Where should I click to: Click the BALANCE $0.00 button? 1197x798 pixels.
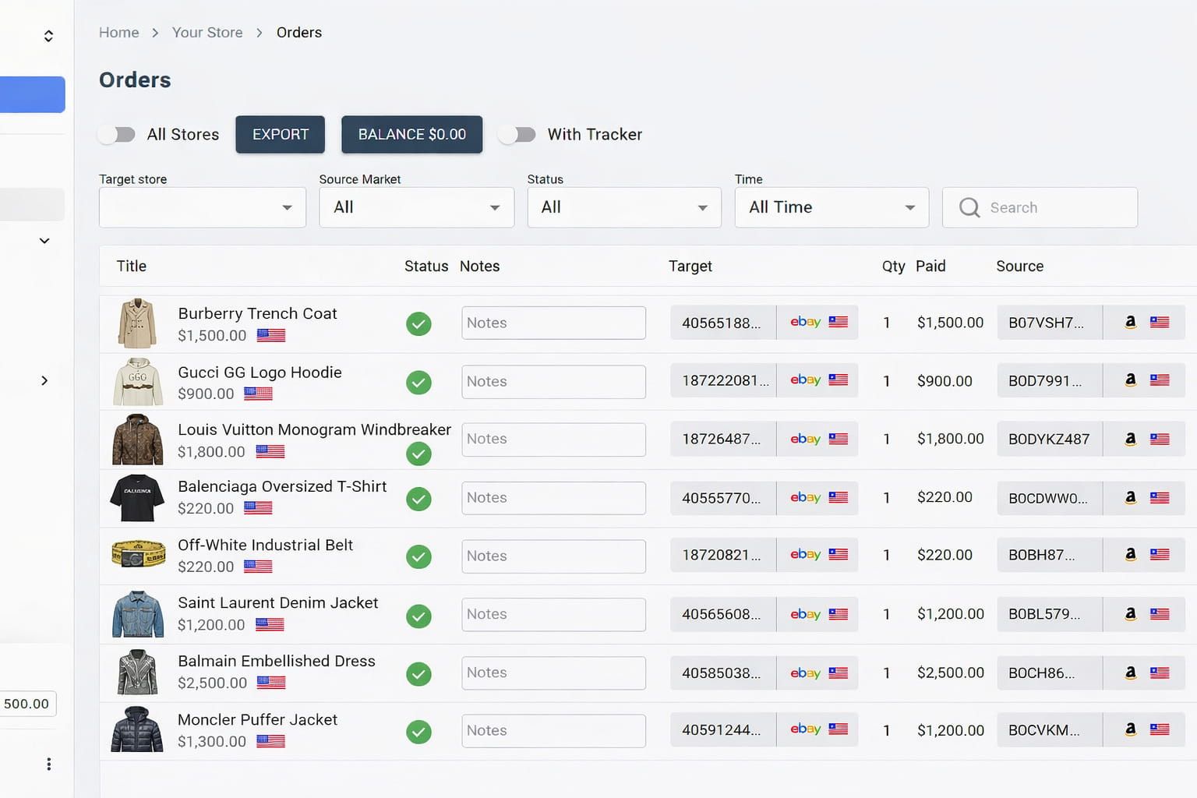click(x=412, y=134)
